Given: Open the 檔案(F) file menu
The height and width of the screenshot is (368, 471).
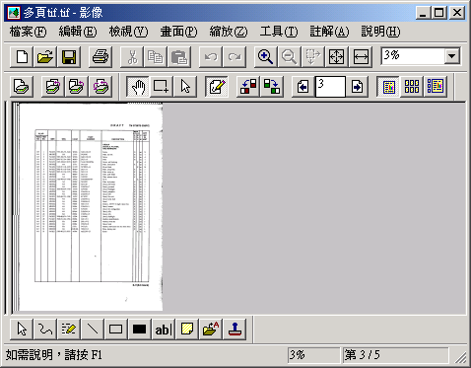Looking at the screenshot, I should point(28,32).
